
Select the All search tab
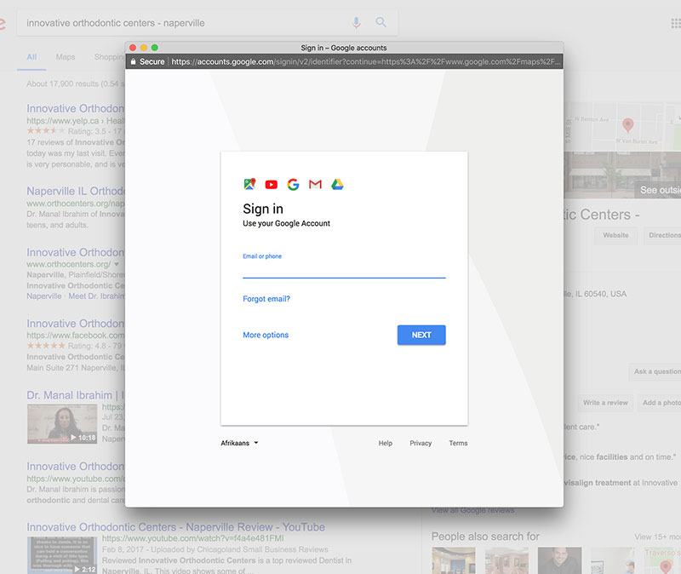pos(31,57)
